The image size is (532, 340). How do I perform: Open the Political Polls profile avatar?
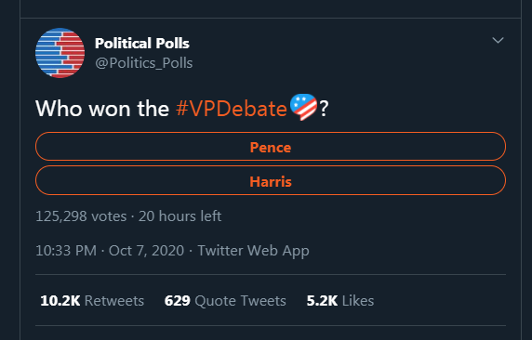(60, 53)
